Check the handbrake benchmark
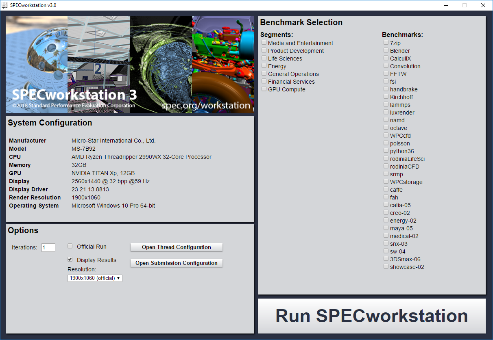The image size is (493, 340). (x=386, y=89)
